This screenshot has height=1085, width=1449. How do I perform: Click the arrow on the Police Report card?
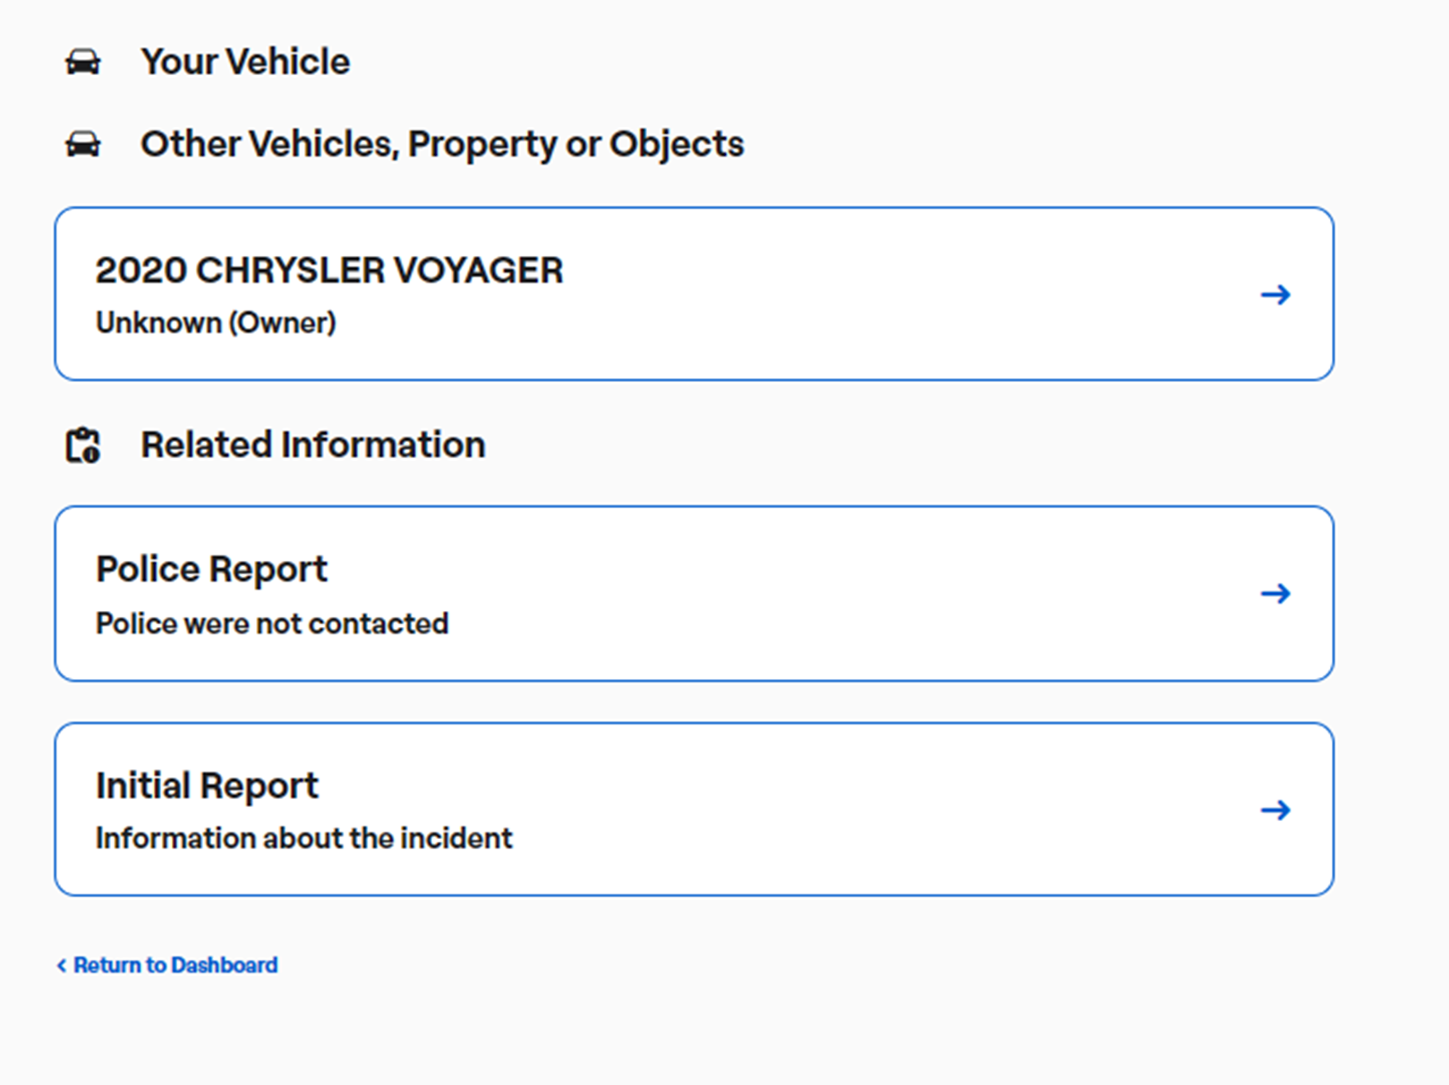point(1277,592)
